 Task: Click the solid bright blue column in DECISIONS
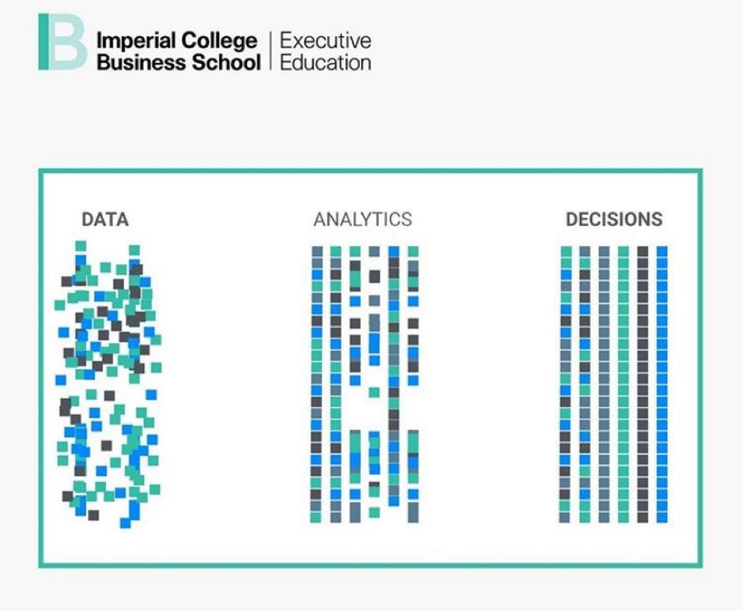pos(662,385)
